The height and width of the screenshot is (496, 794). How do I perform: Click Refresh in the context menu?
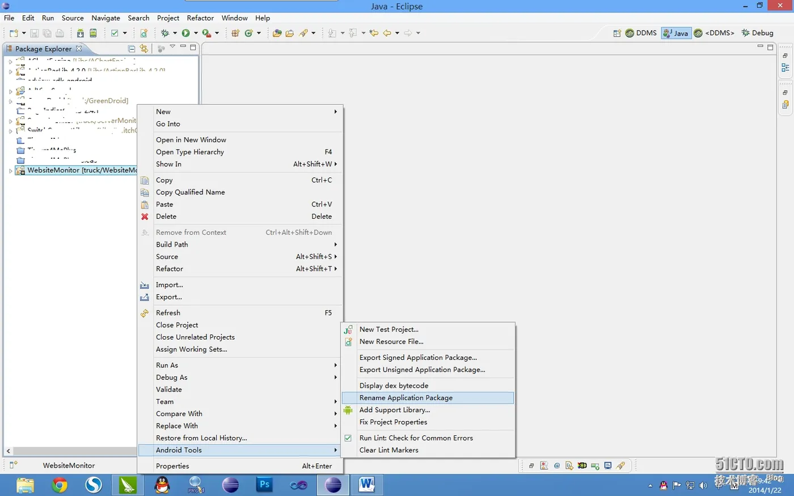click(x=240, y=313)
